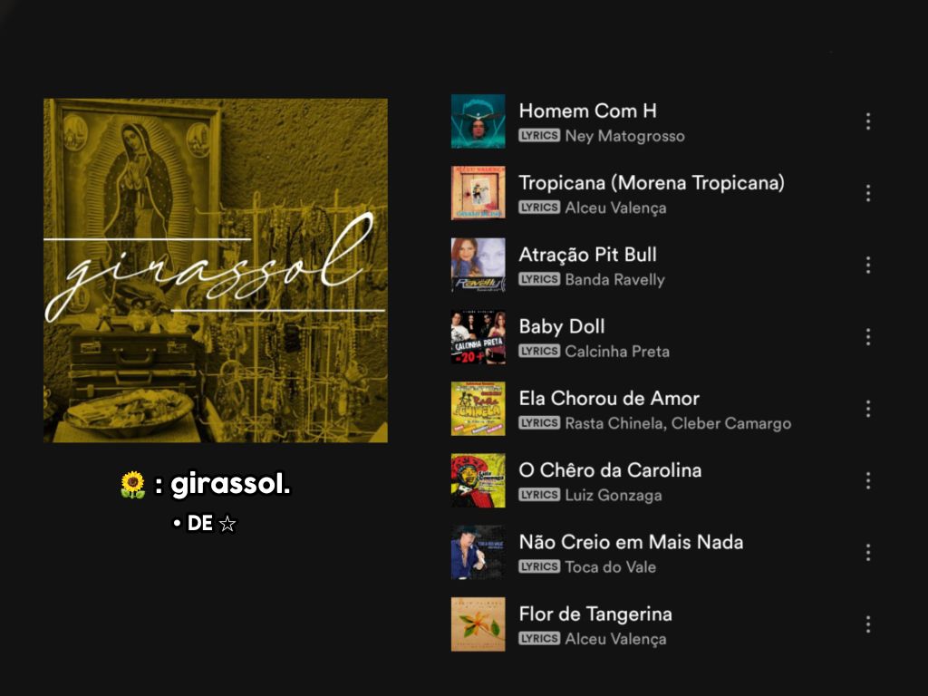Open more options for Não Creio em Mais Nada
The width and height of the screenshot is (928, 696).
[867, 552]
